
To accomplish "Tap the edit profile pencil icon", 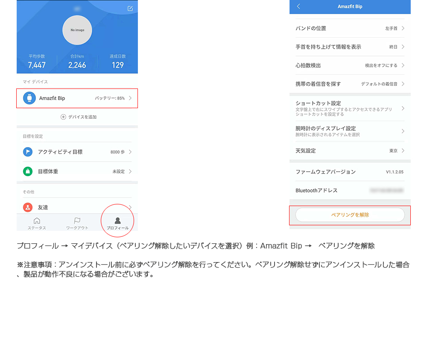I will [130, 9].
